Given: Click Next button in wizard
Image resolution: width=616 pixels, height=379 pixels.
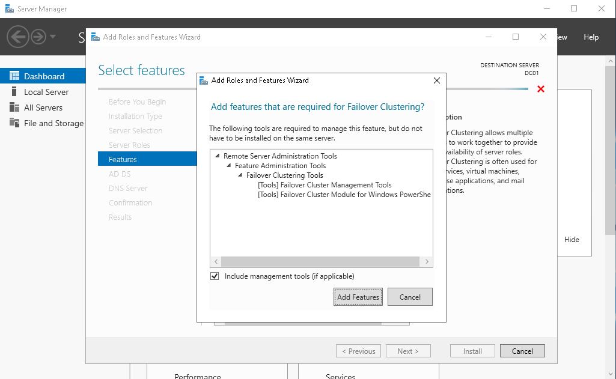Looking at the screenshot, I should click(x=408, y=351).
